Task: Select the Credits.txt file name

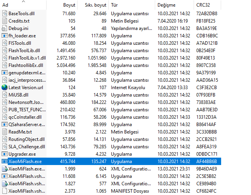Action: [x=19, y=21]
